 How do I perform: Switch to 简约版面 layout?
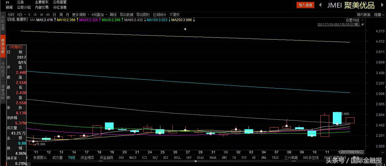coord(363,15)
